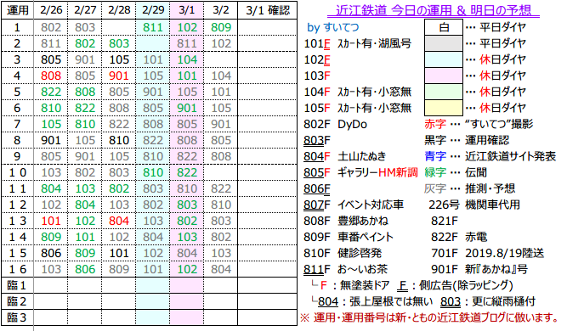Select the 3/1 確認 column header
Image resolution: width=567 pixels, height=331 pixels.
(268, 10)
